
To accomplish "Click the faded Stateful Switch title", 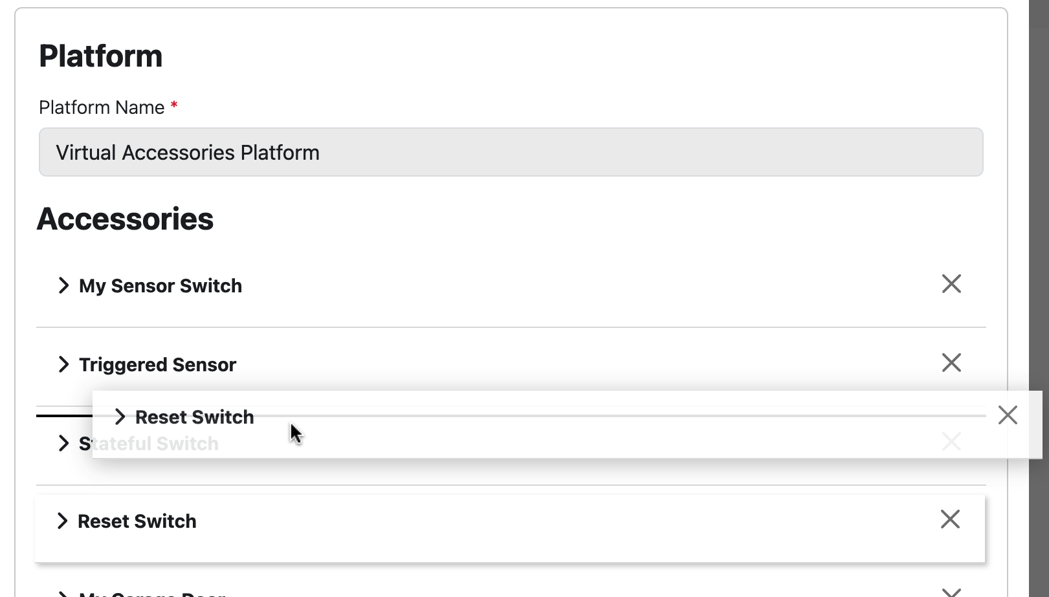I will tap(149, 443).
